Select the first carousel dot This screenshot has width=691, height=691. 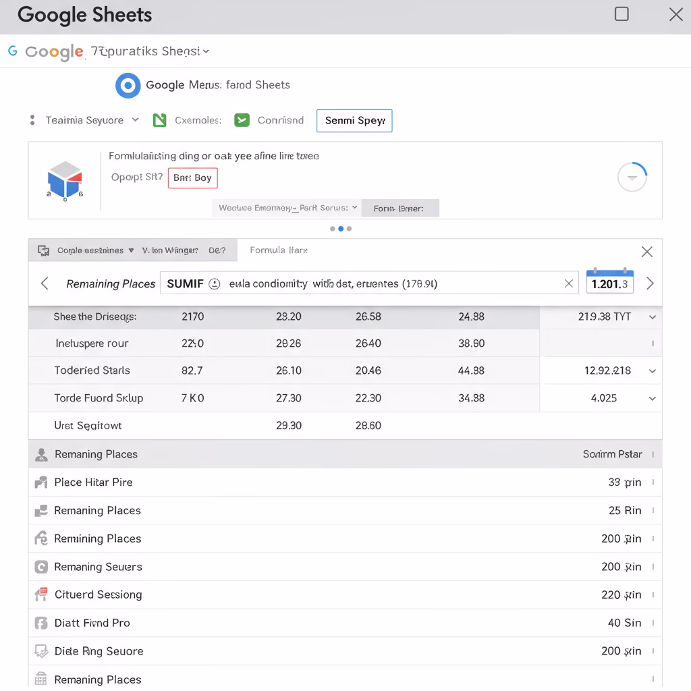[332, 229]
